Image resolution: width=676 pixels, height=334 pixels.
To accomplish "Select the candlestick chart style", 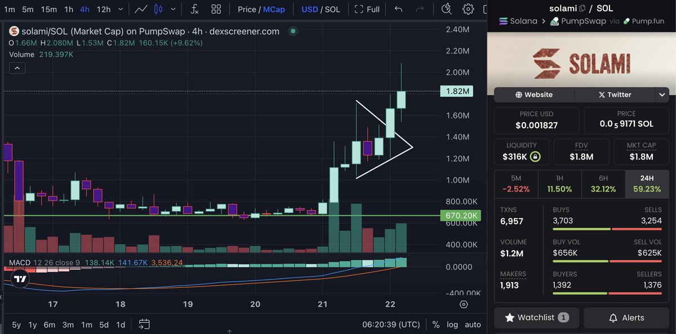I will pos(158,9).
